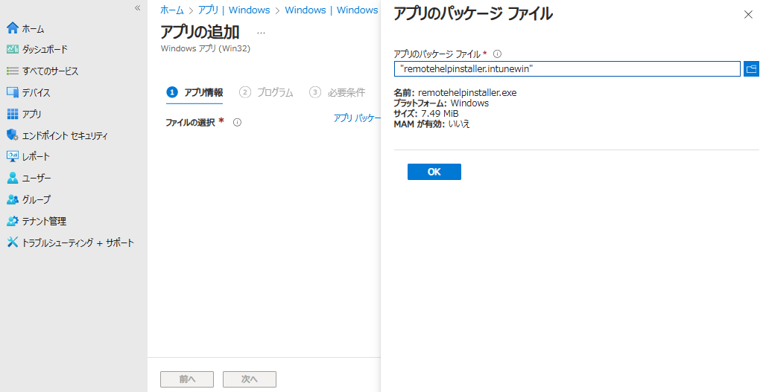Open エンドポイント セキュリティ menu item

coord(65,135)
